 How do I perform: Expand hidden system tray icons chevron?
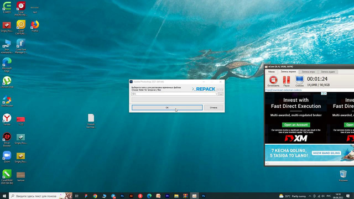pos(310,196)
